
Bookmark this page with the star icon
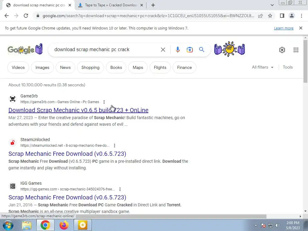tap(270, 16)
